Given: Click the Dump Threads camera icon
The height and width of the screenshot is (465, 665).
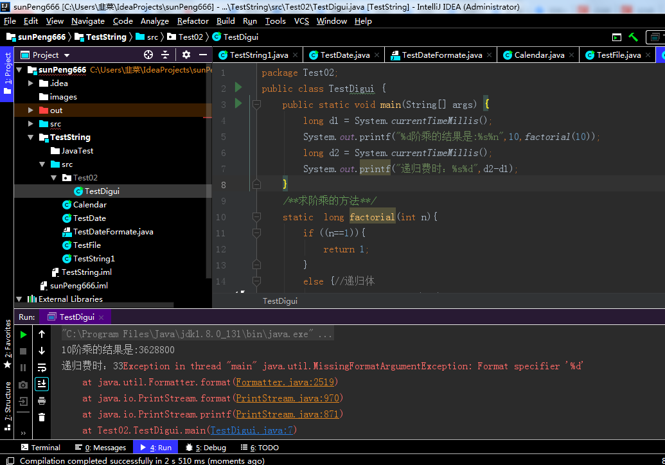Looking at the screenshot, I should pyautogui.click(x=23, y=385).
